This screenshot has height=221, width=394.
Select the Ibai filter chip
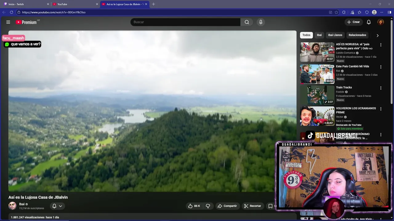coord(319,35)
